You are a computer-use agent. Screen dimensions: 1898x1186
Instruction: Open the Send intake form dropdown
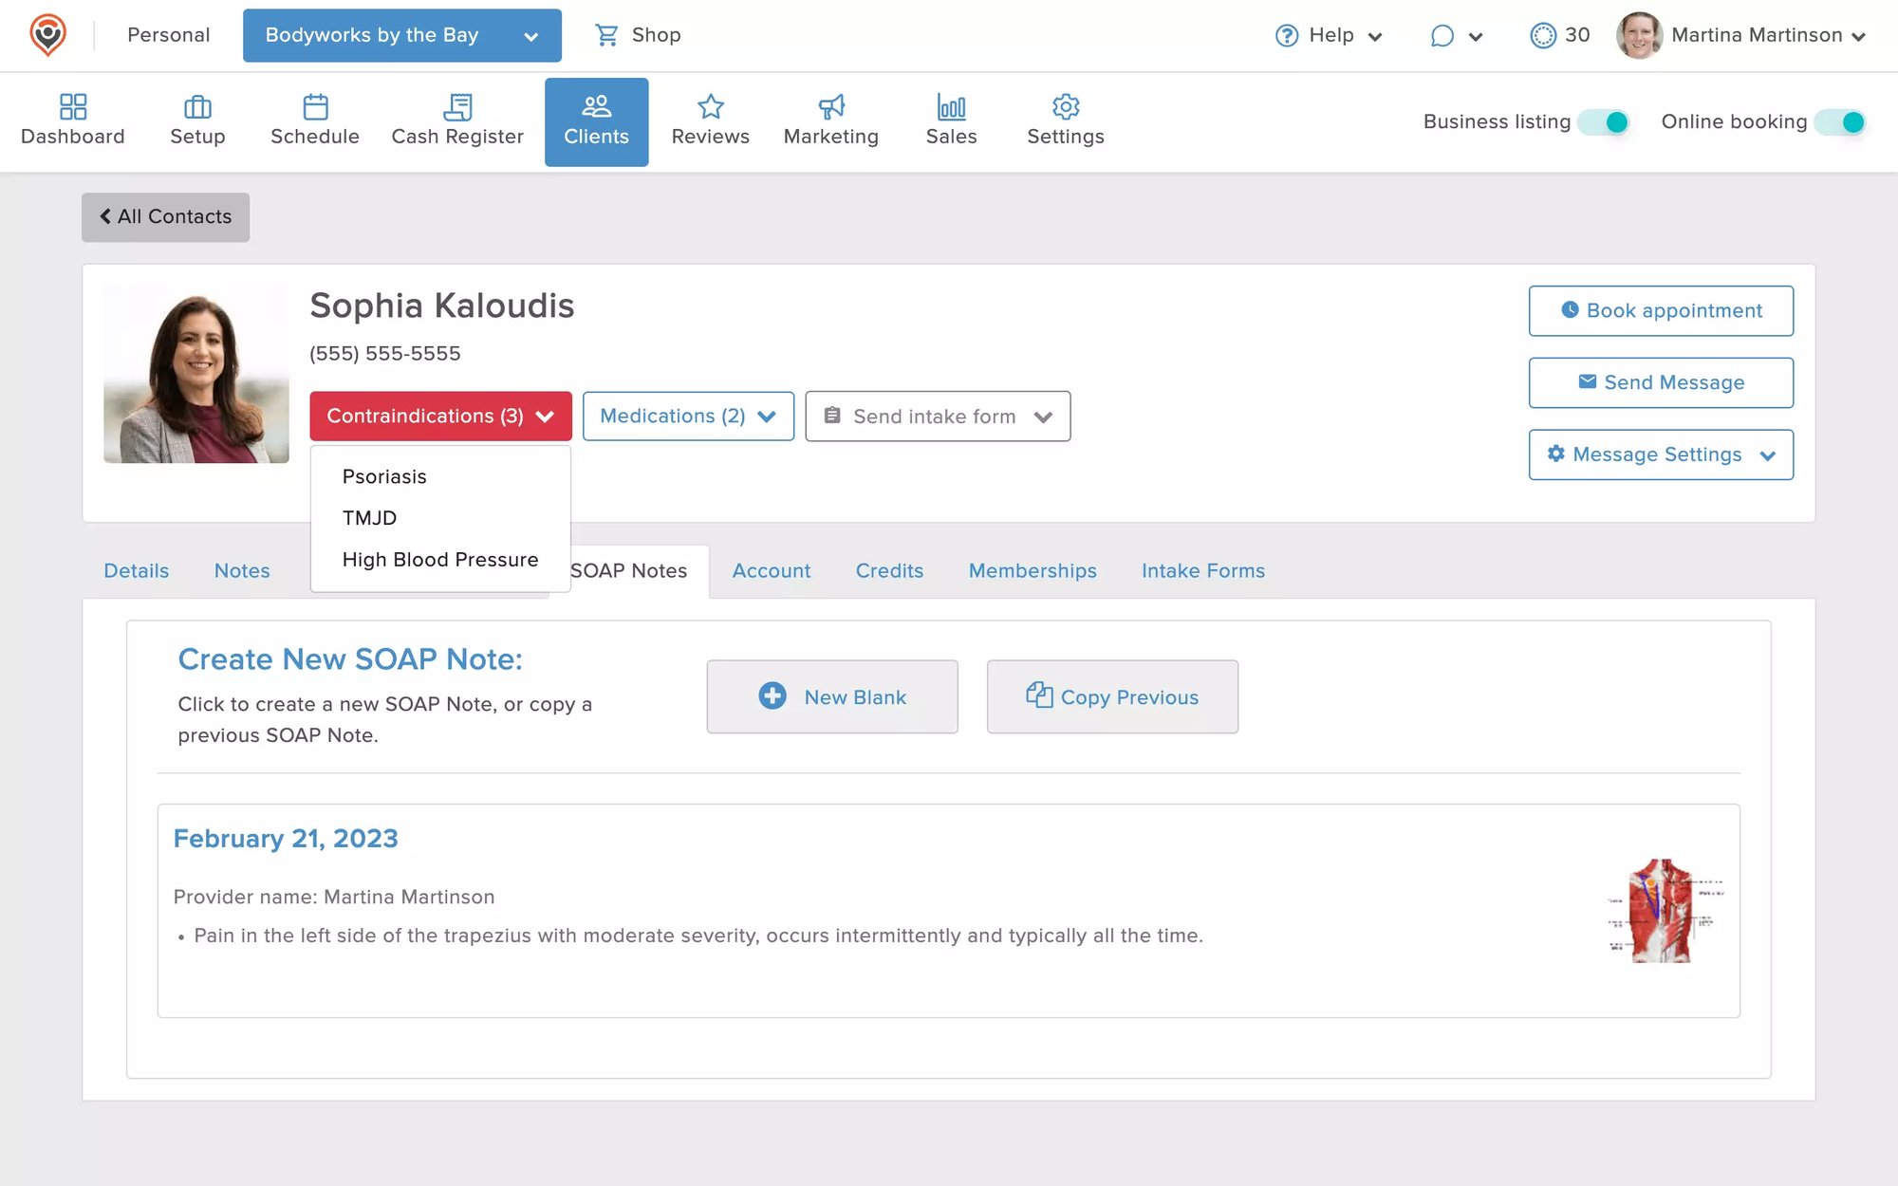click(x=938, y=416)
